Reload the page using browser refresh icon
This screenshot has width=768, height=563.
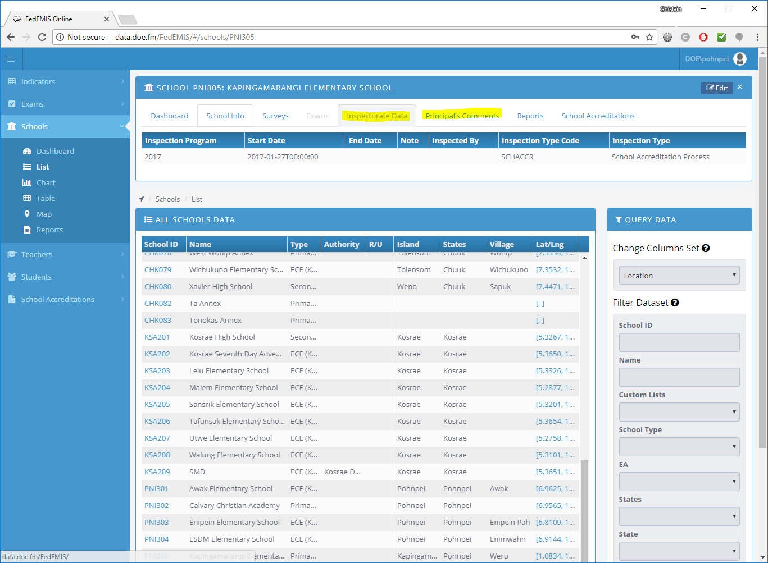pos(42,37)
